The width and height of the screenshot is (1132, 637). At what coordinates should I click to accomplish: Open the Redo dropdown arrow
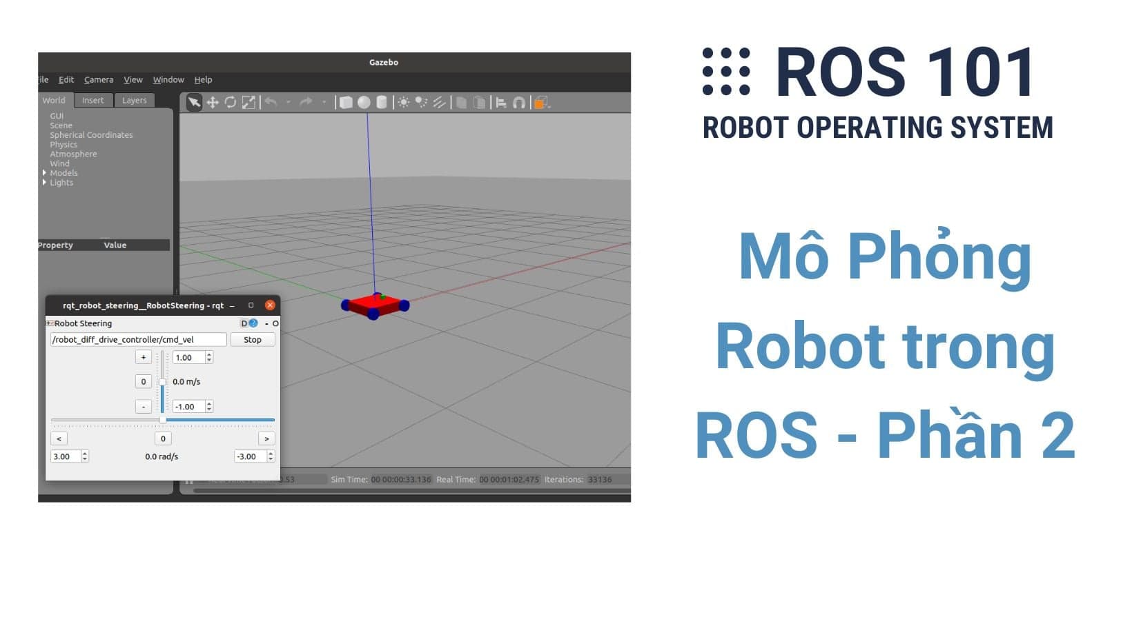coord(324,102)
